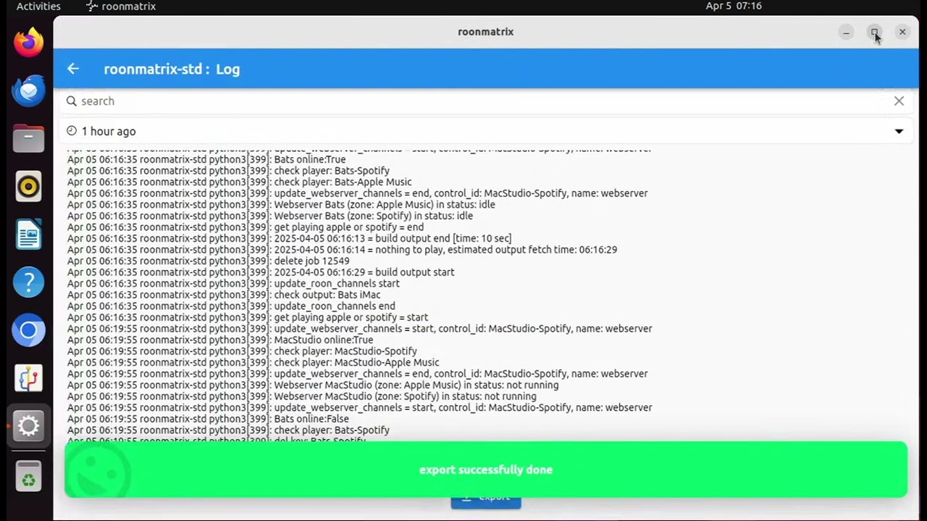Viewport: 927px width, 521px height.
Task: Expand the time filter using the down arrow
Action: tap(899, 132)
